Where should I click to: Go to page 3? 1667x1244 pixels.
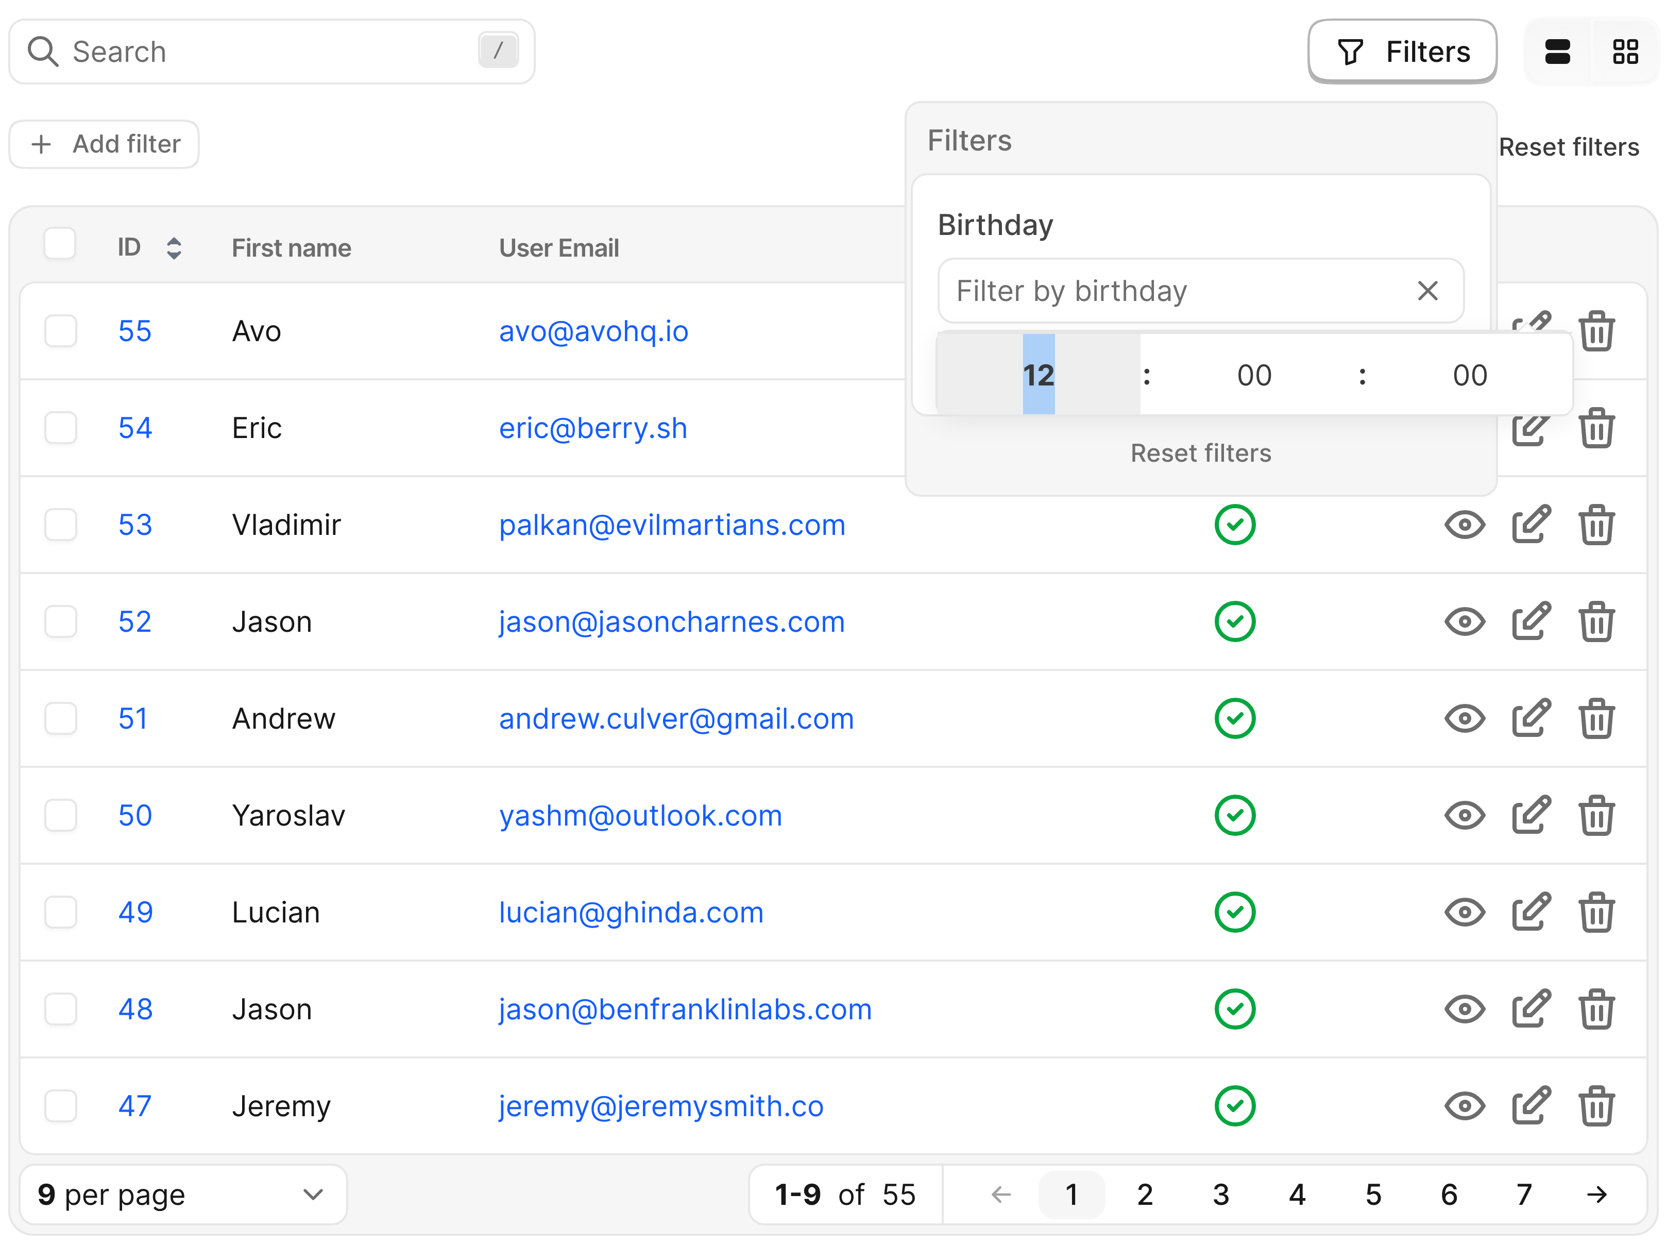(x=1221, y=1195)
